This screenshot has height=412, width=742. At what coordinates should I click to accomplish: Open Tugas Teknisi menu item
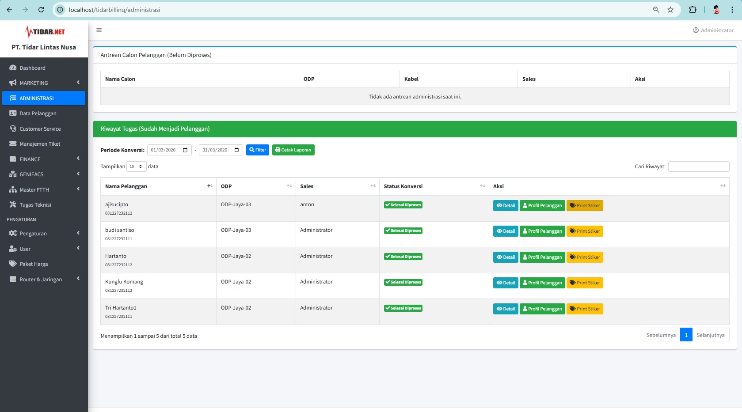(44, 205)
